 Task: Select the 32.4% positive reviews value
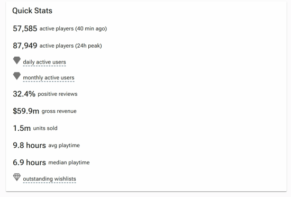[24, 94]
